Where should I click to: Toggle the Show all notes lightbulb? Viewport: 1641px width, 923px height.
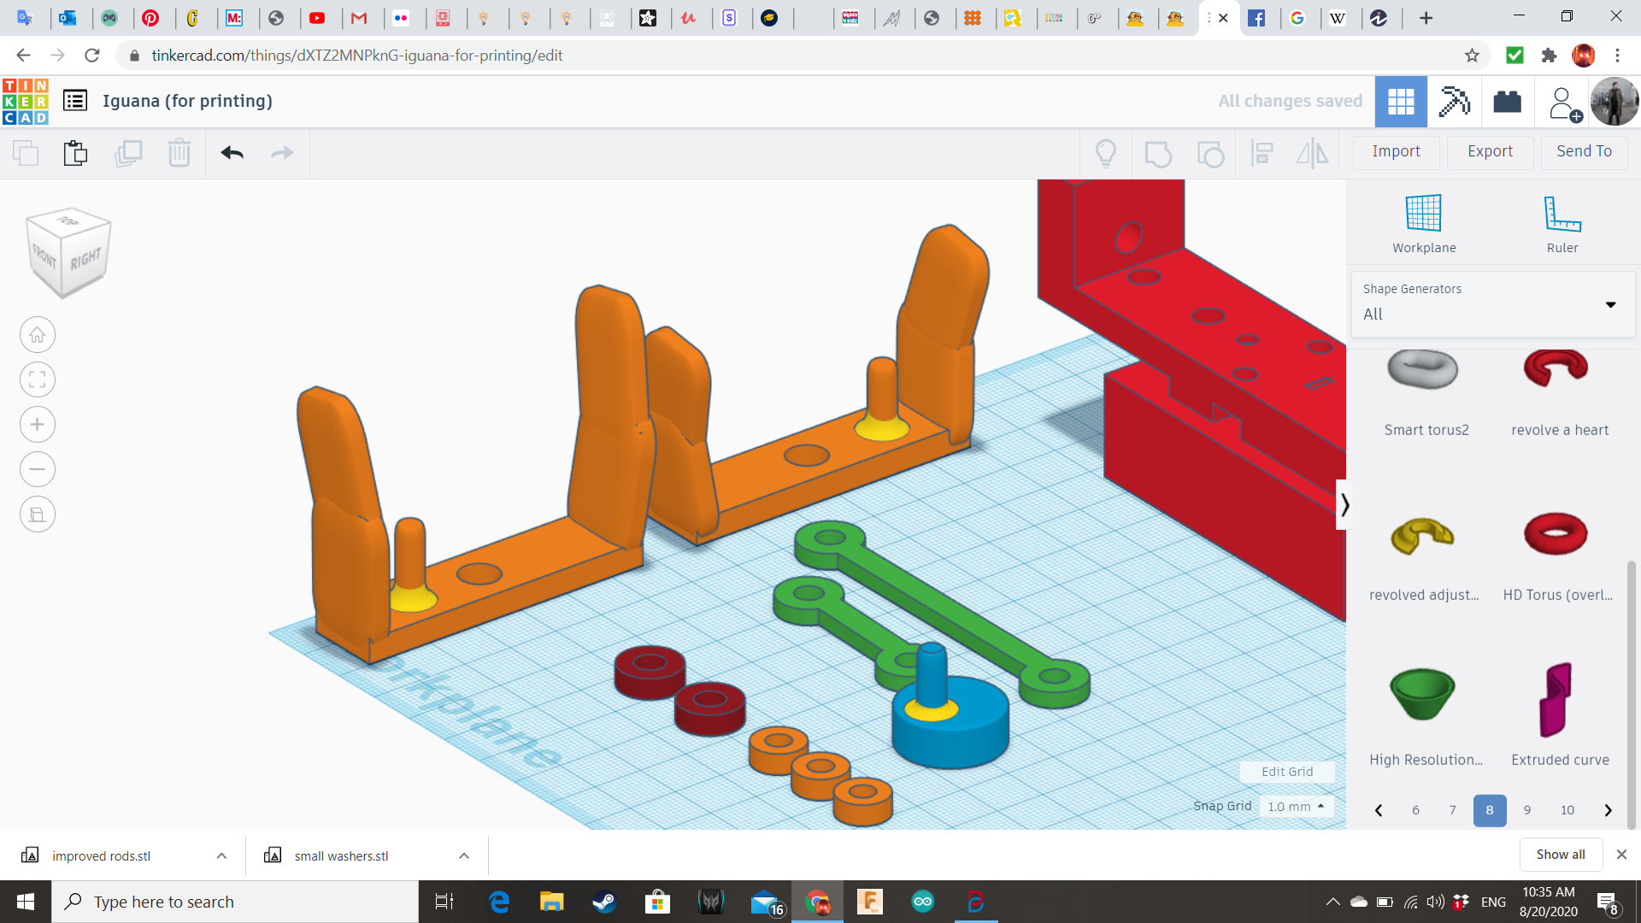[1105, 153]
